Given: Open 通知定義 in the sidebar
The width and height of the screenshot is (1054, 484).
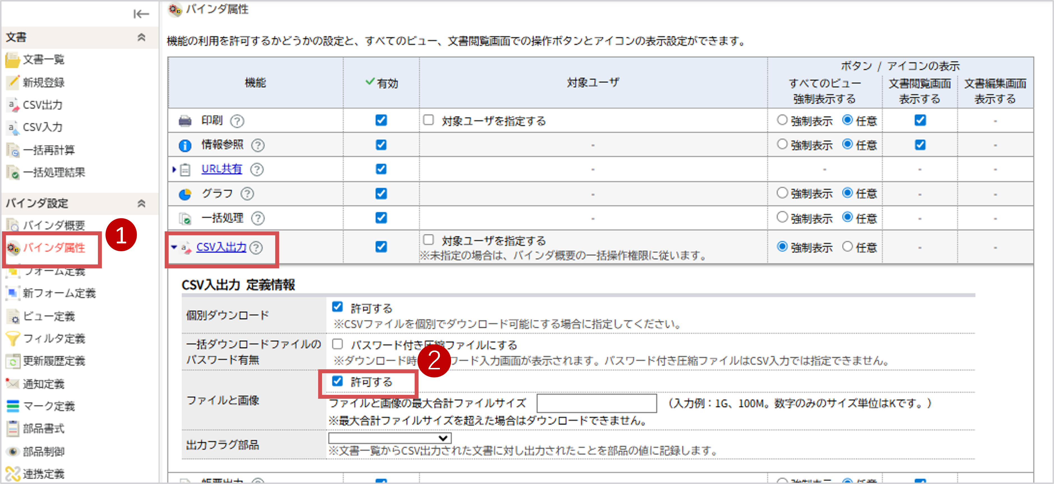Looking at the screenshot, I should (x=43, y=384).
